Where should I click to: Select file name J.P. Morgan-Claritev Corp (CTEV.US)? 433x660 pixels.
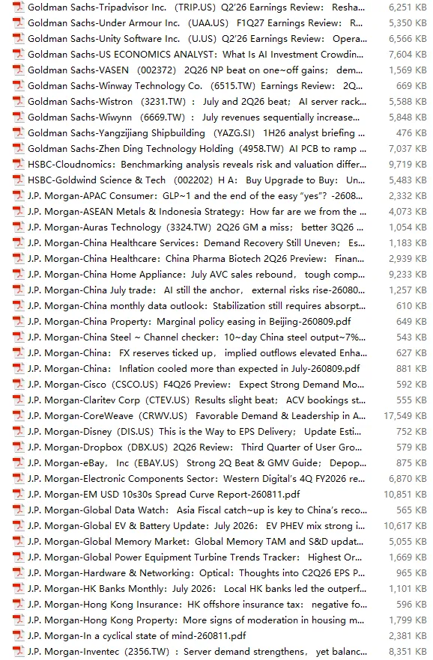[197, 400]
